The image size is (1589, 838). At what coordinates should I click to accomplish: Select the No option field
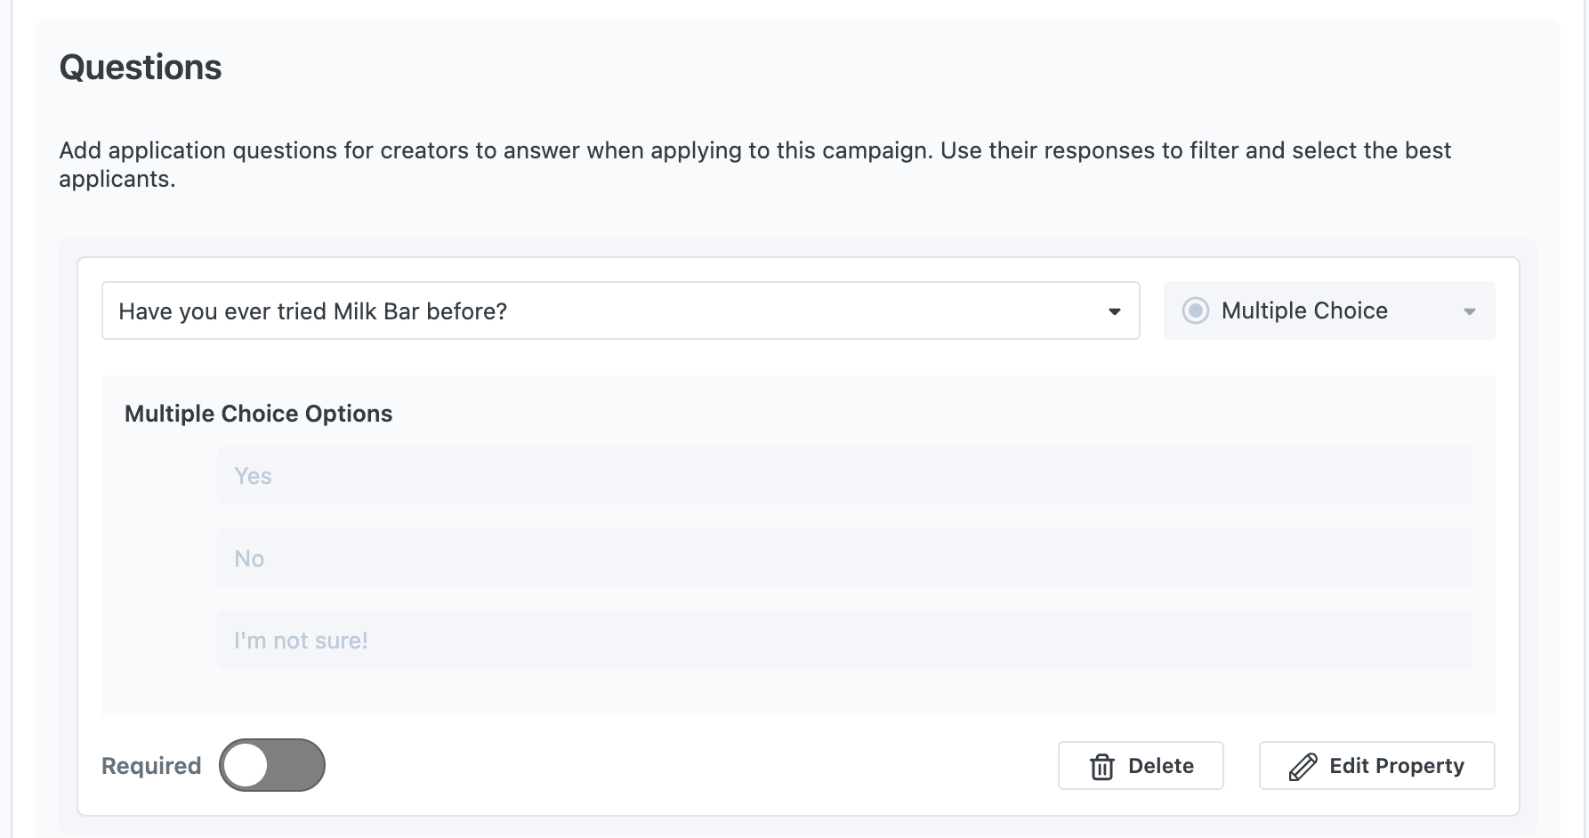[x=843, y=558]
